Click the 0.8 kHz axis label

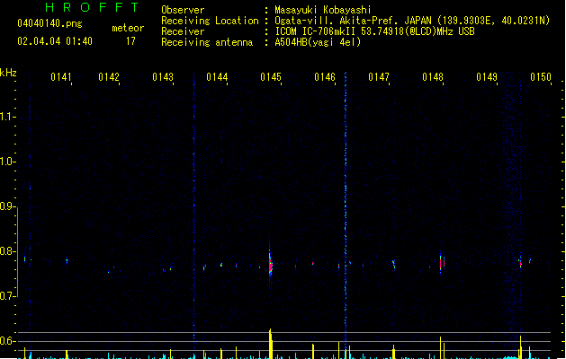click(x=6, y=251)
